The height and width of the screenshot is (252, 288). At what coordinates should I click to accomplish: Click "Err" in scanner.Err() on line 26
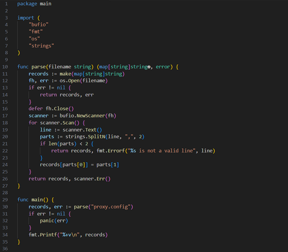click(x=101, y=179)
